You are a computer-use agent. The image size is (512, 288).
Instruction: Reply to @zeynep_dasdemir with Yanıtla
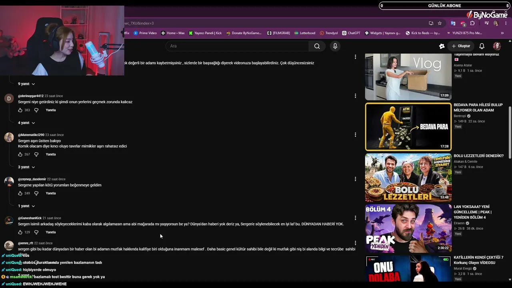click(51, 193)
